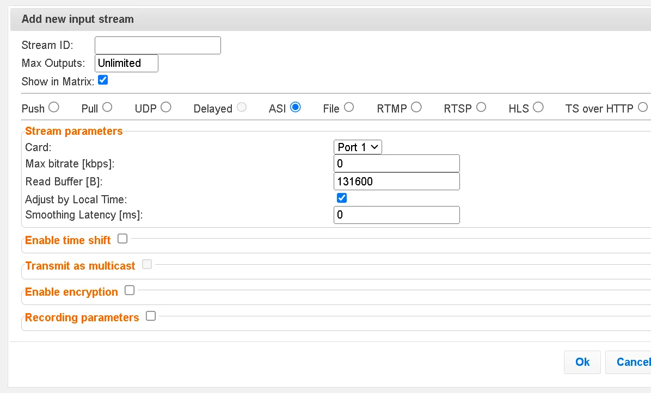Enable time shift checkbox
The height and width of the screenshot is (393, 651).
click(x=122, y=239)
